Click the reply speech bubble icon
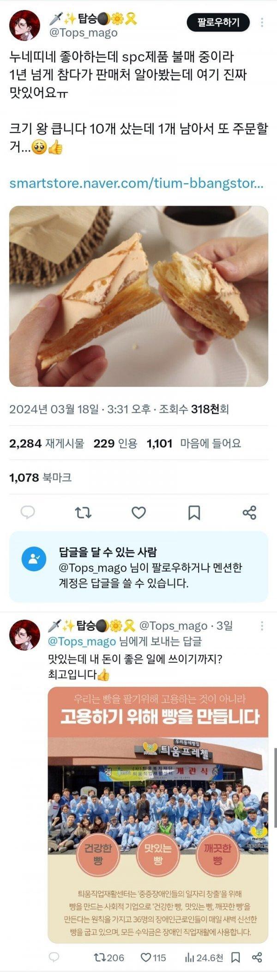 click(x=28, y=512)
